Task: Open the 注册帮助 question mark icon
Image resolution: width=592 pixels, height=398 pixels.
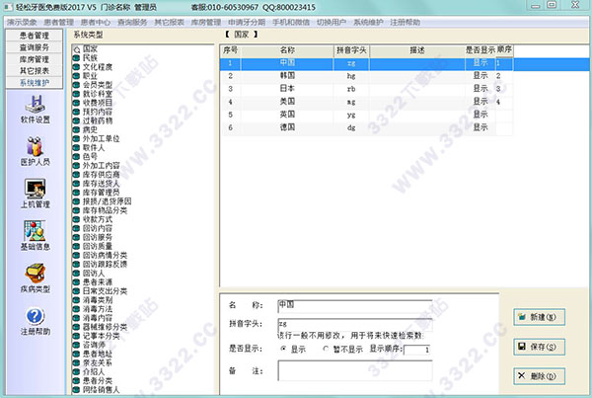Action: [36, 316]
